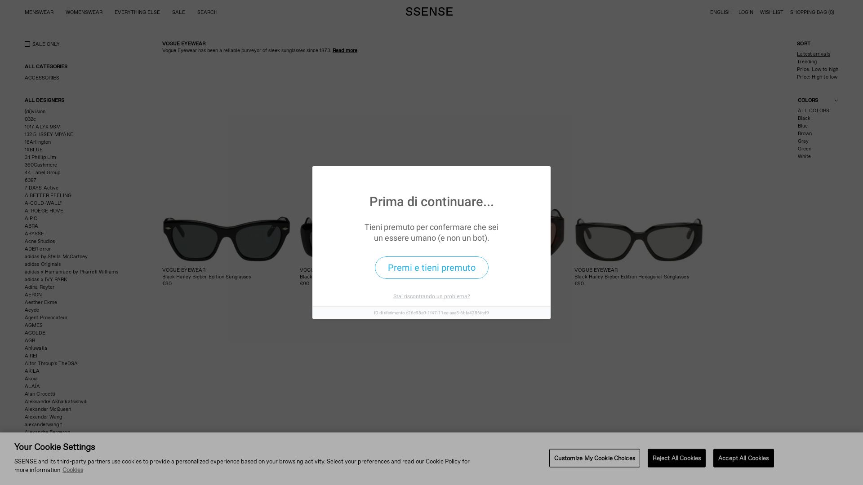Select designer Alexander Wang
Viewport: 863px width, 485px height.
coord(43,417)
